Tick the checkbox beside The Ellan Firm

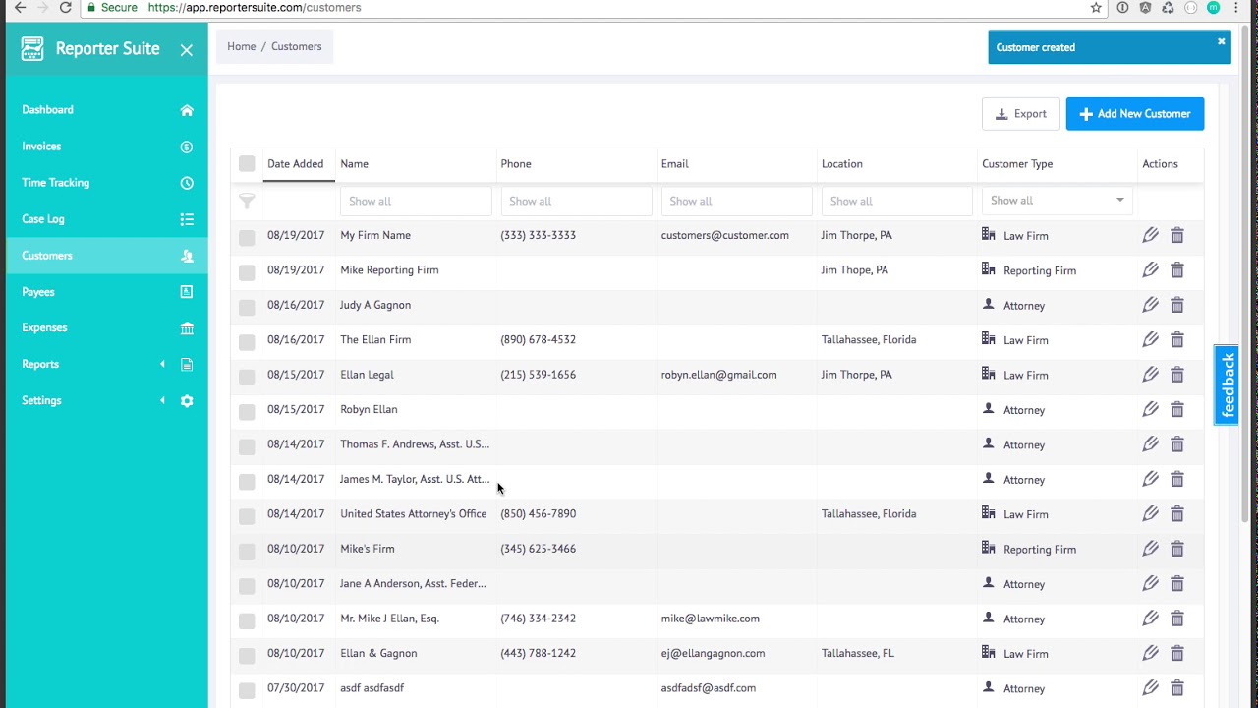pyautogui.click(x=247, y=340)
